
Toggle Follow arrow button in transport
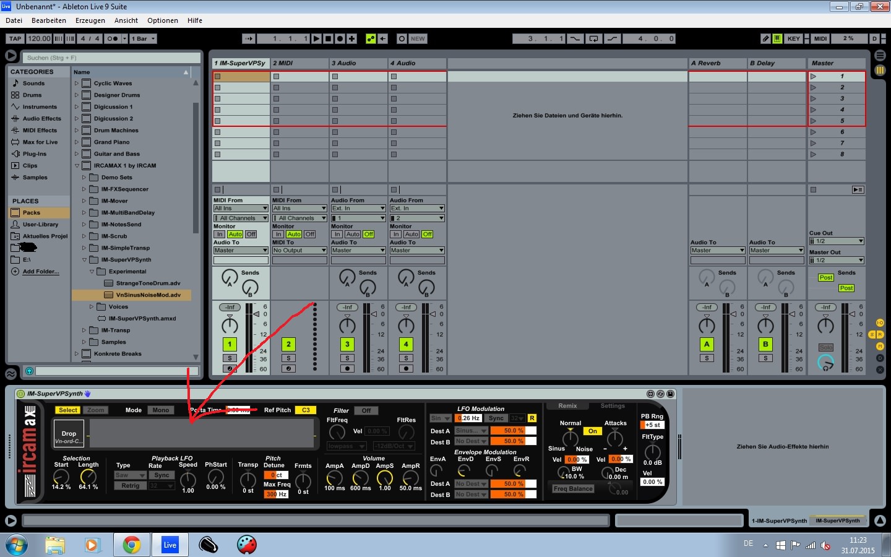[249, 38]
